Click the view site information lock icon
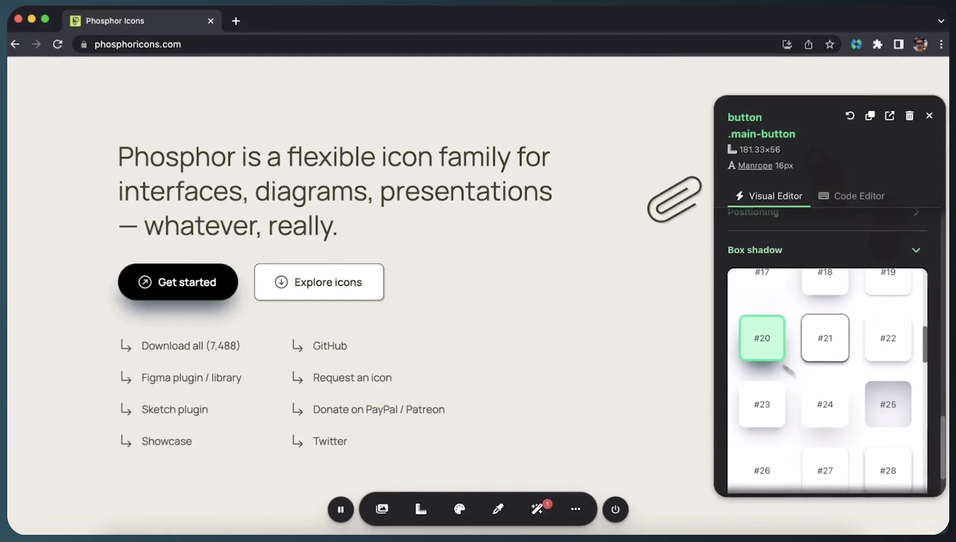 [84, 44]
